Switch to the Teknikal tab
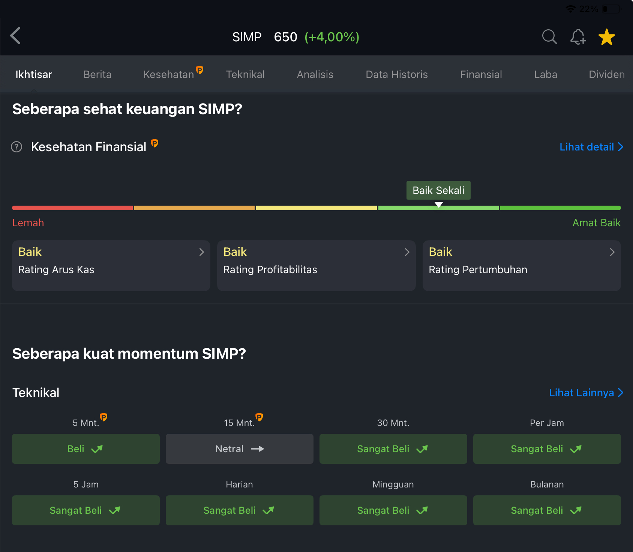 [245, 74]
